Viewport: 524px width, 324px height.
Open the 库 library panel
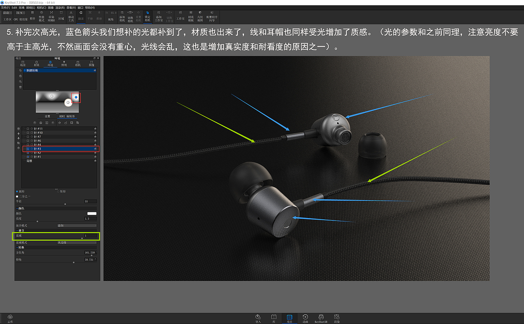point(273,318)
